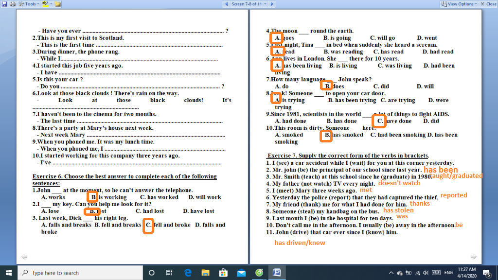The image size is (498, 280).
Task: Open Microsoft Store from the taskbar
Action: [x=223, y=273]
